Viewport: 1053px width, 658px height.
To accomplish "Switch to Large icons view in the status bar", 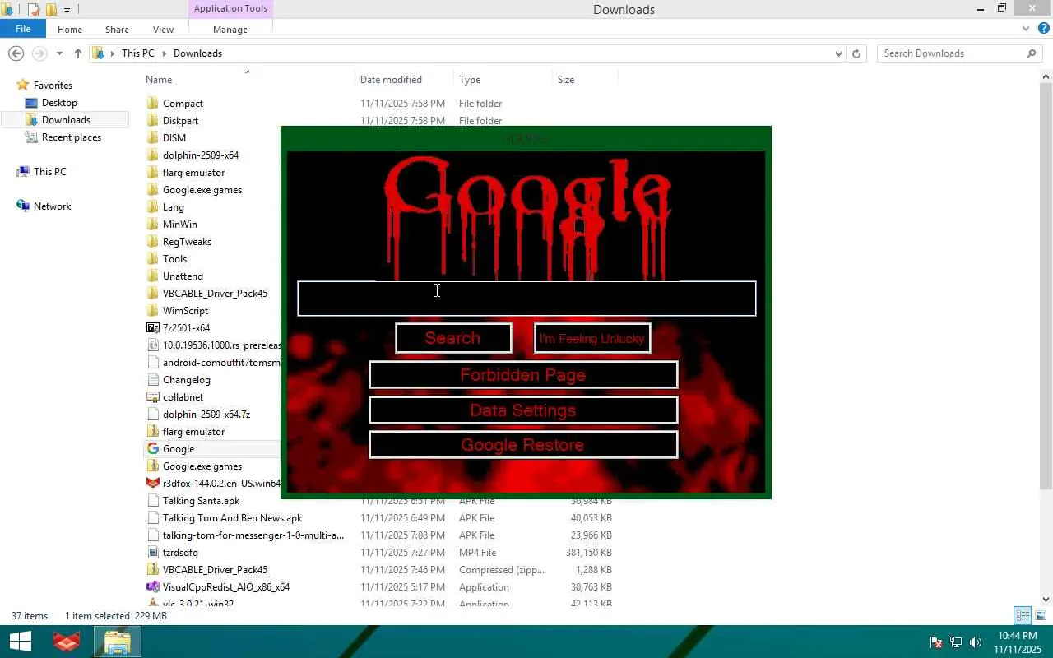I will [1041, 615].
